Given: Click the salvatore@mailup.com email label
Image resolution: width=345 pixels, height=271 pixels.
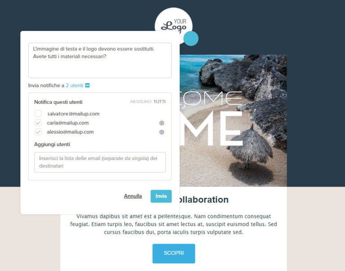Looking at the screenshot, I should [x=73, y=114].
